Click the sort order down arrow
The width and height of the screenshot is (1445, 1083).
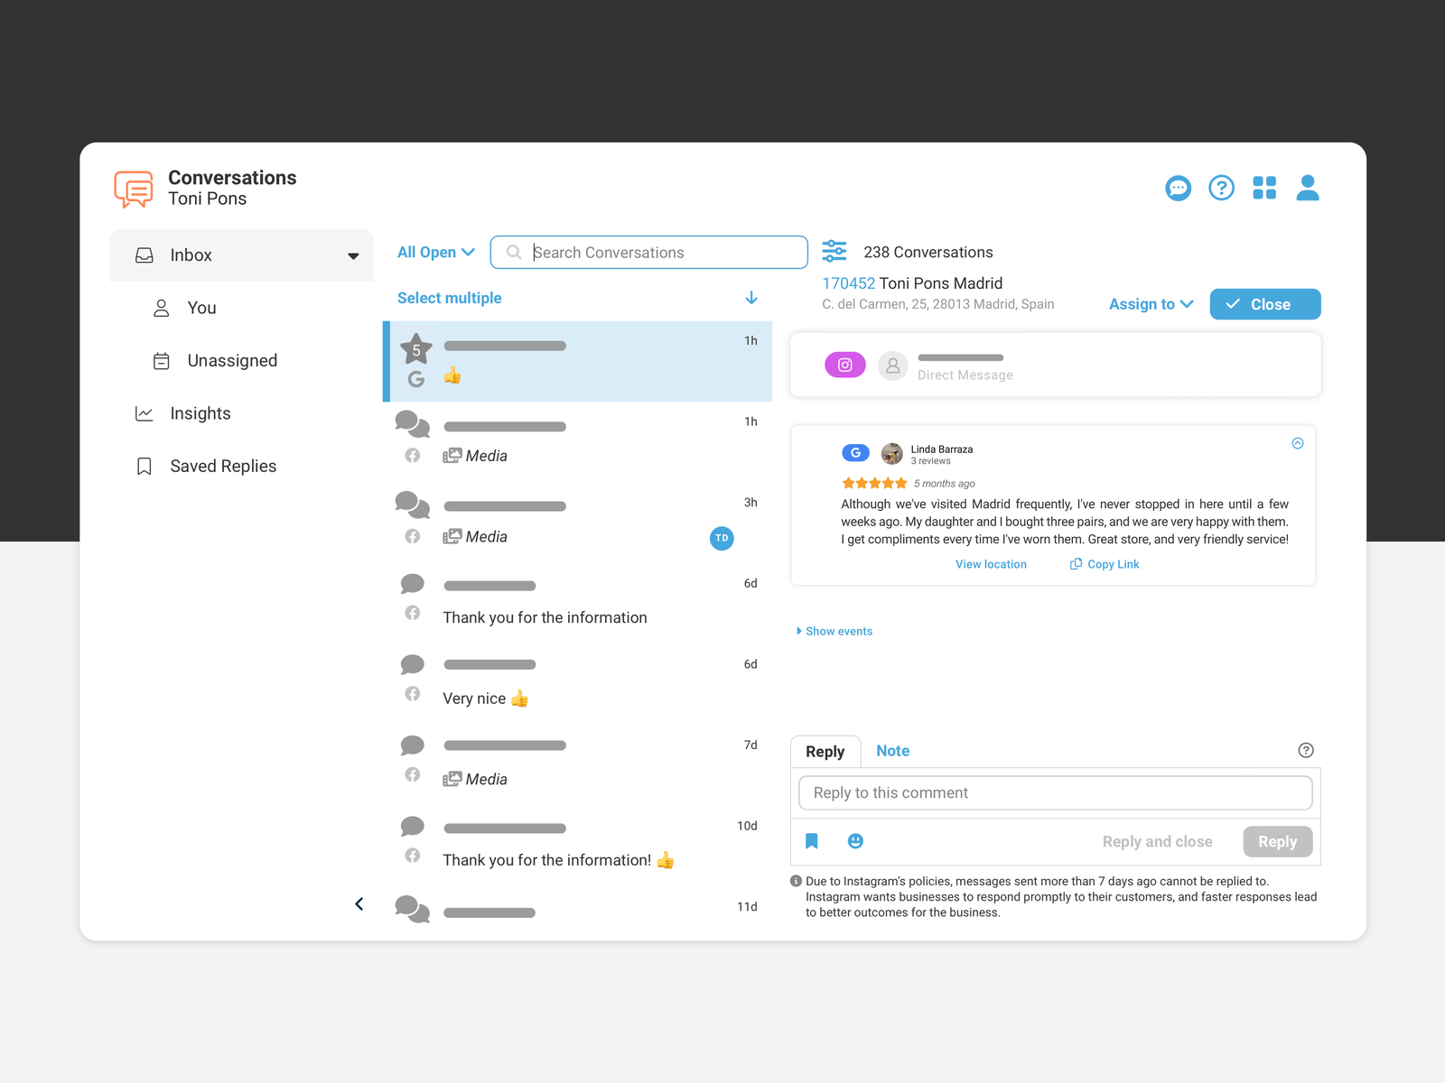[751, 298]
